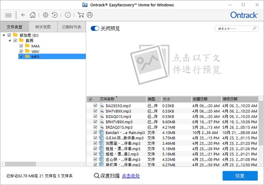Click the 新加卷 (D:) drive folder icon
The height and width of the screenshot is (185, 264).
(15, 35)
